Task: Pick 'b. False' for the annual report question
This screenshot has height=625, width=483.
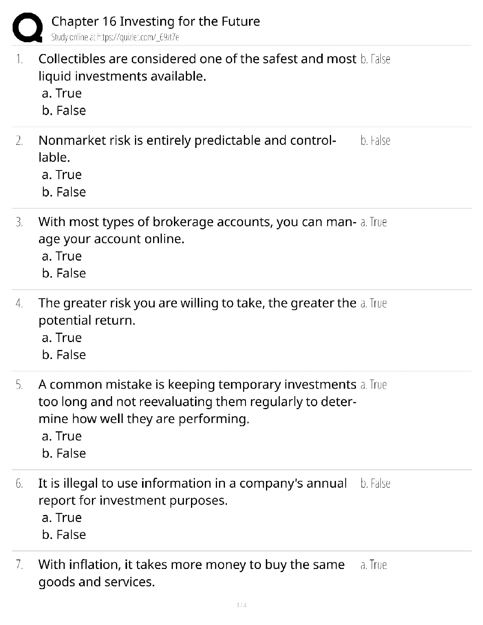Action: [64, 535]
